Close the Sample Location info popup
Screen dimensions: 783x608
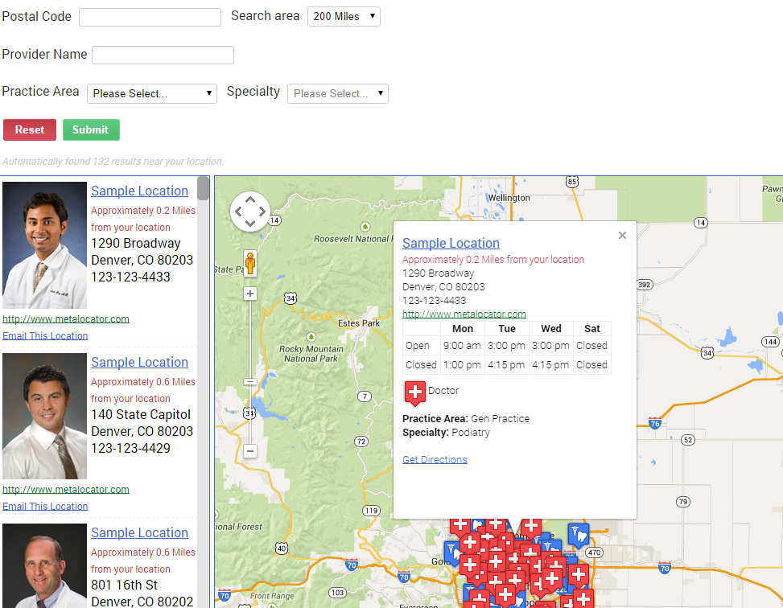pos(622,235)
